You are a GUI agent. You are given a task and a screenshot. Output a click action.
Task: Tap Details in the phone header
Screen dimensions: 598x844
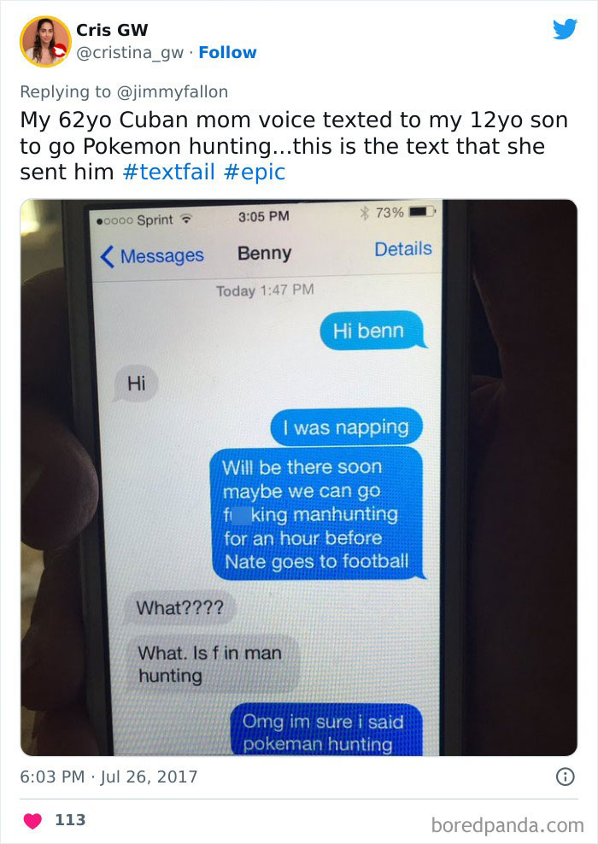tap(403, 249)
